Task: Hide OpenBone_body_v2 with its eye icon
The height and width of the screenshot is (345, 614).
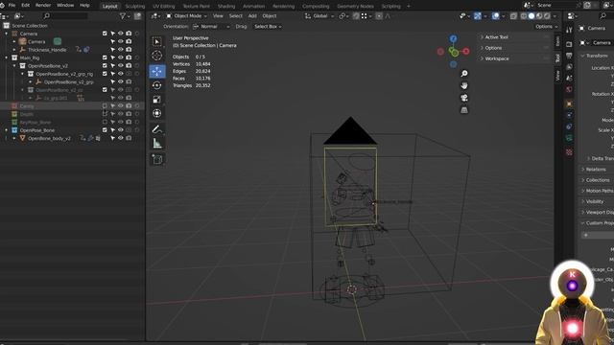Action: point(121,138)
